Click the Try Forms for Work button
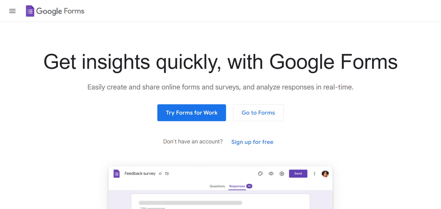This screenshot has height=209, width=441. [192, 113]
